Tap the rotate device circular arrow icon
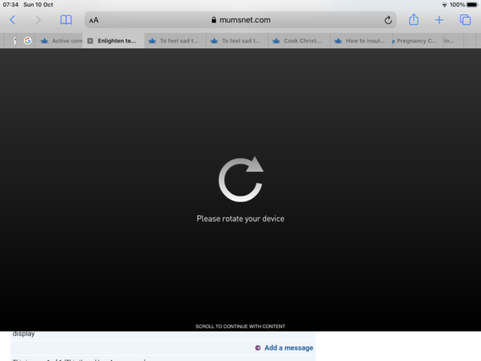This screenshot has width=481, height=361. click(x=240, y=179)
